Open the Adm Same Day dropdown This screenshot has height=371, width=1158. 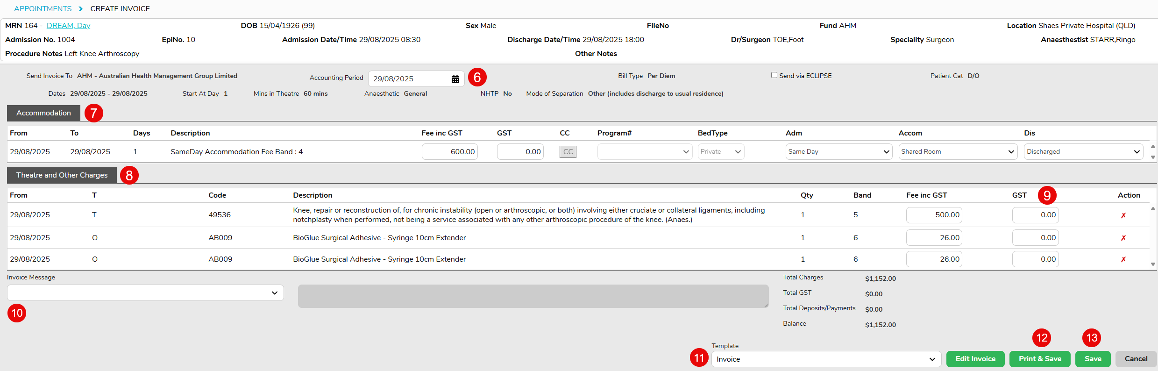[838, 152]
